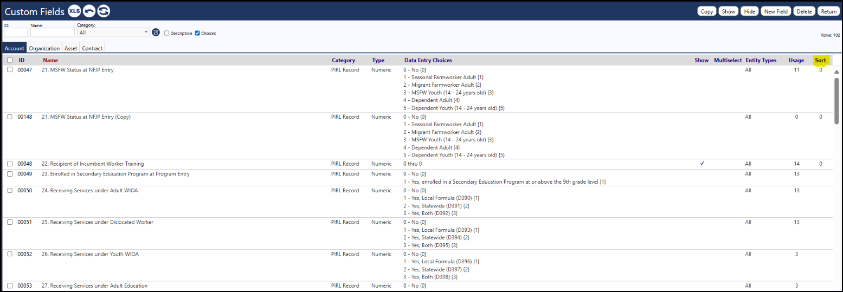Switch to the Account tab

click(15, 48)
